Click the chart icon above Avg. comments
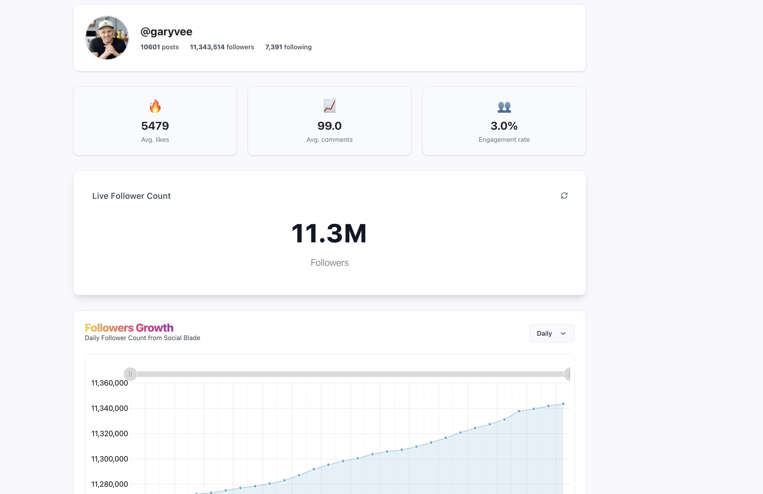 pyautogui.click(x=329, y=106)
